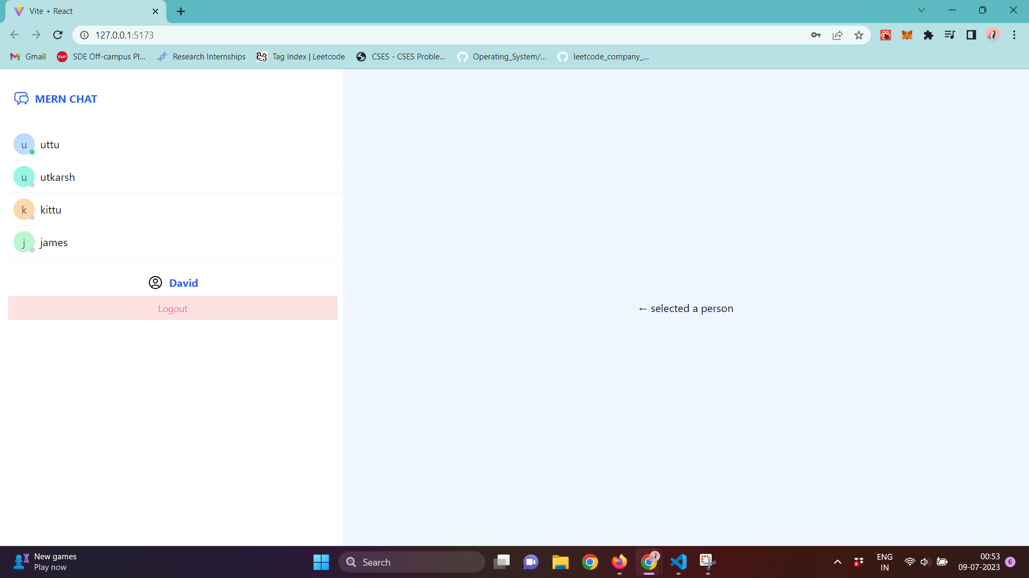Expand the tab search chevron
Image resolution: width=1029 pixels, height=578 pixels.
pos(921,10)
